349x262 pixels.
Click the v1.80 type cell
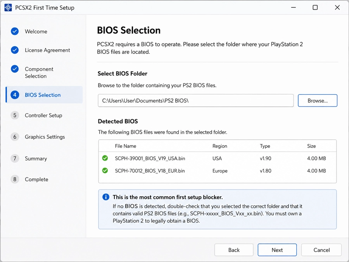pos(266,171)
